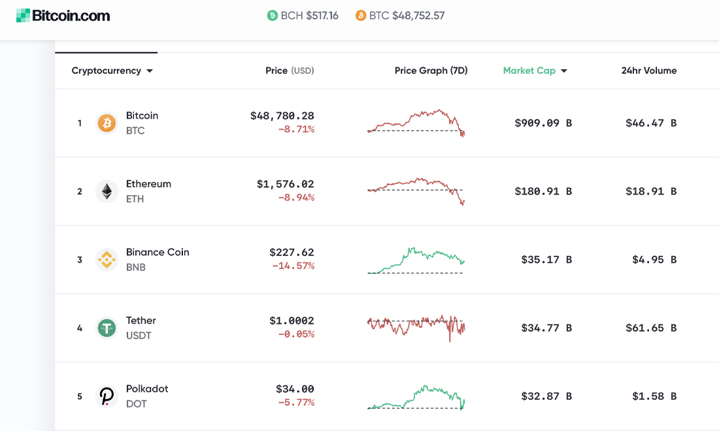Click the Price Graph (7D) column header
This screenshot has width=719, height=431.
(x=431, y=71)
